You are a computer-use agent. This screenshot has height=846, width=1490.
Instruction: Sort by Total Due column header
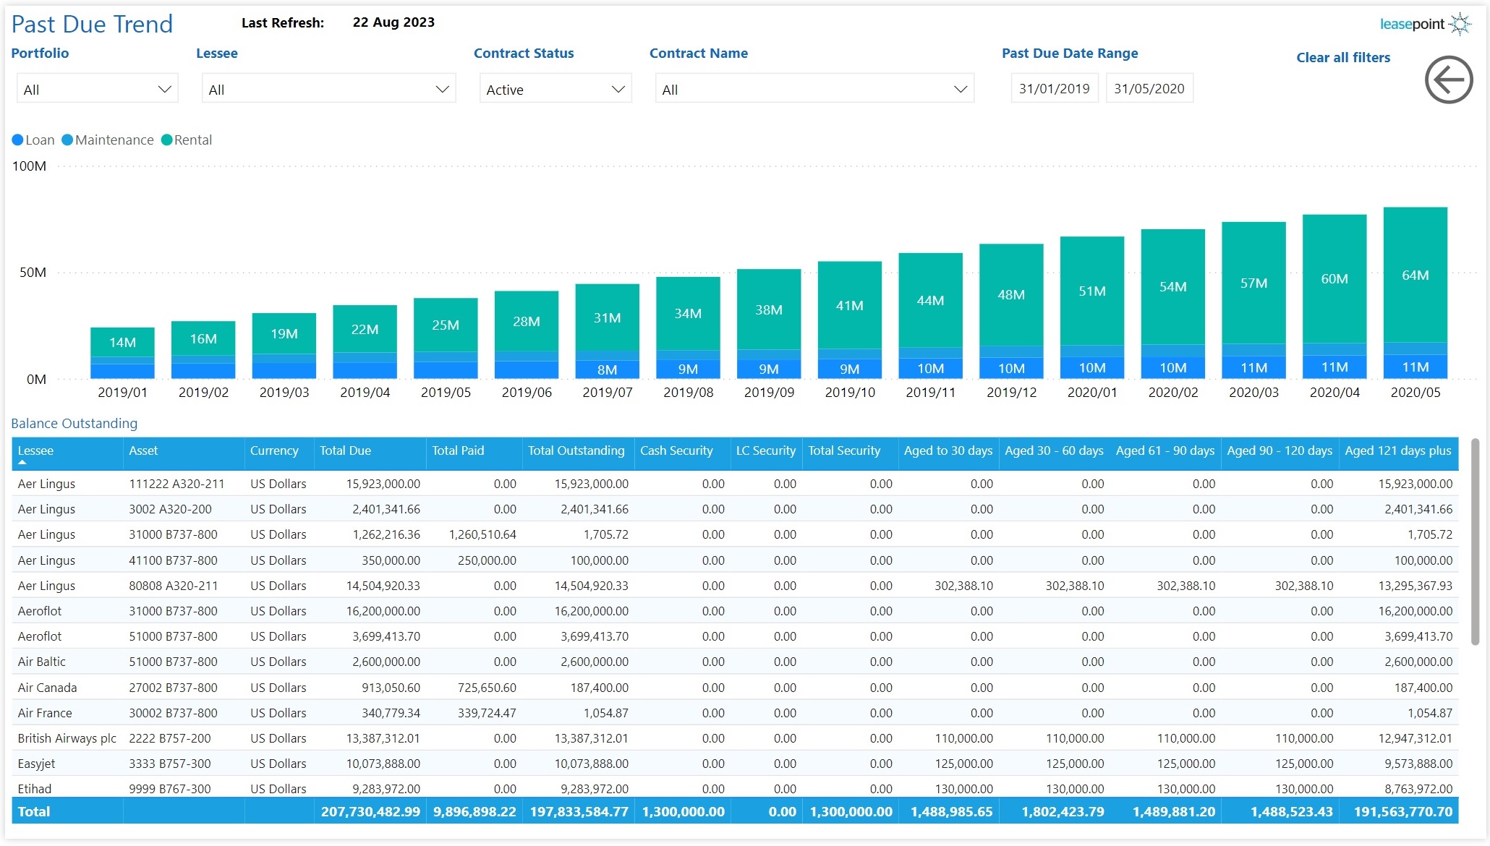370,452
